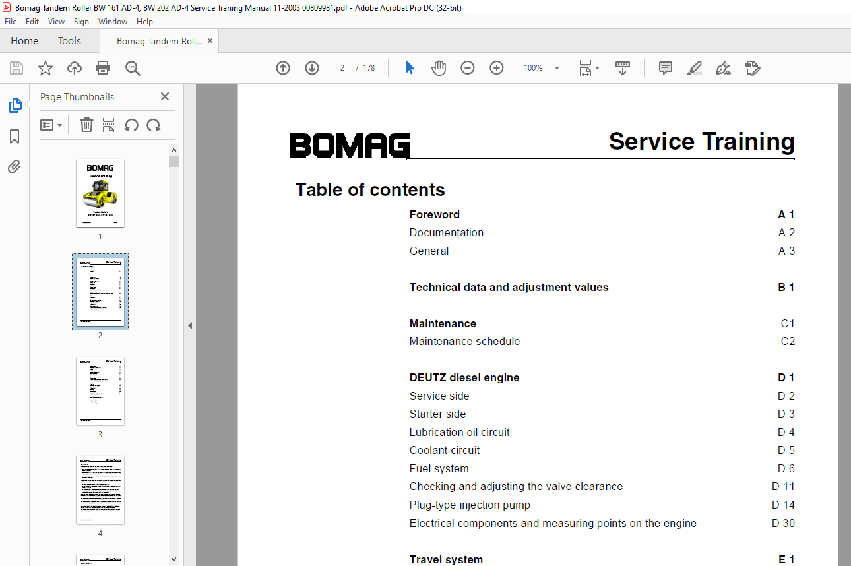The height and width of the screenshot is (566, 851).
Task: Click the DEUTZ diesel engine heading
Action: (464, 377)
